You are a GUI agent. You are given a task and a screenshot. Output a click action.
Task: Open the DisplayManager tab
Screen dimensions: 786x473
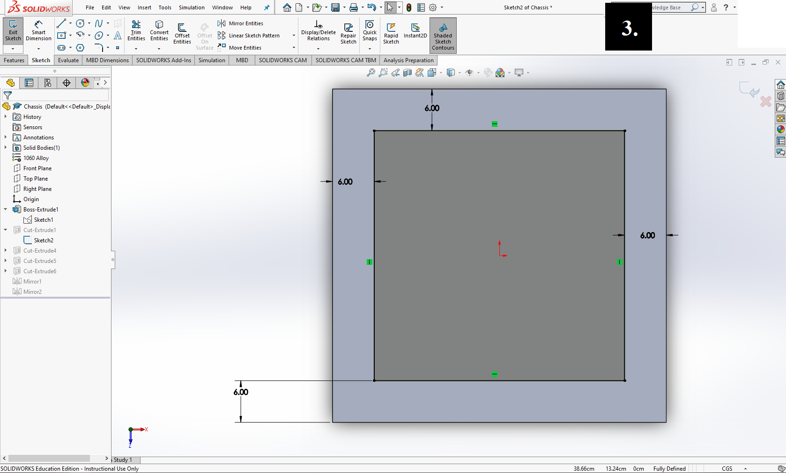coord(85,83)
